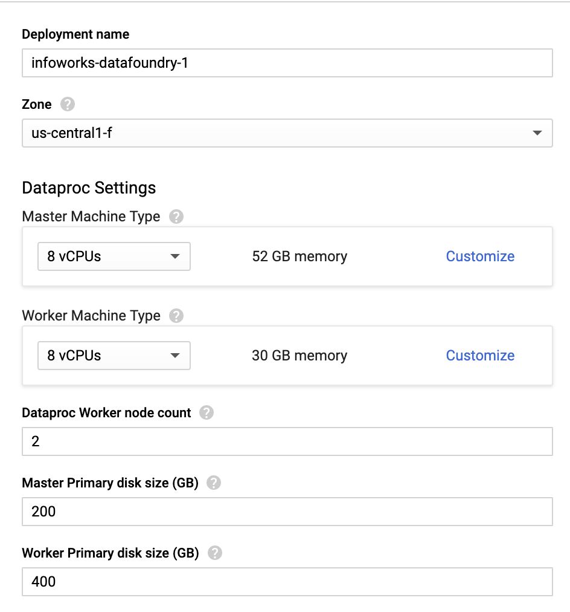Screen dimensions: 570x612
Task: Click the 'Dataproc Settings' heading
Action: (89, 187)
